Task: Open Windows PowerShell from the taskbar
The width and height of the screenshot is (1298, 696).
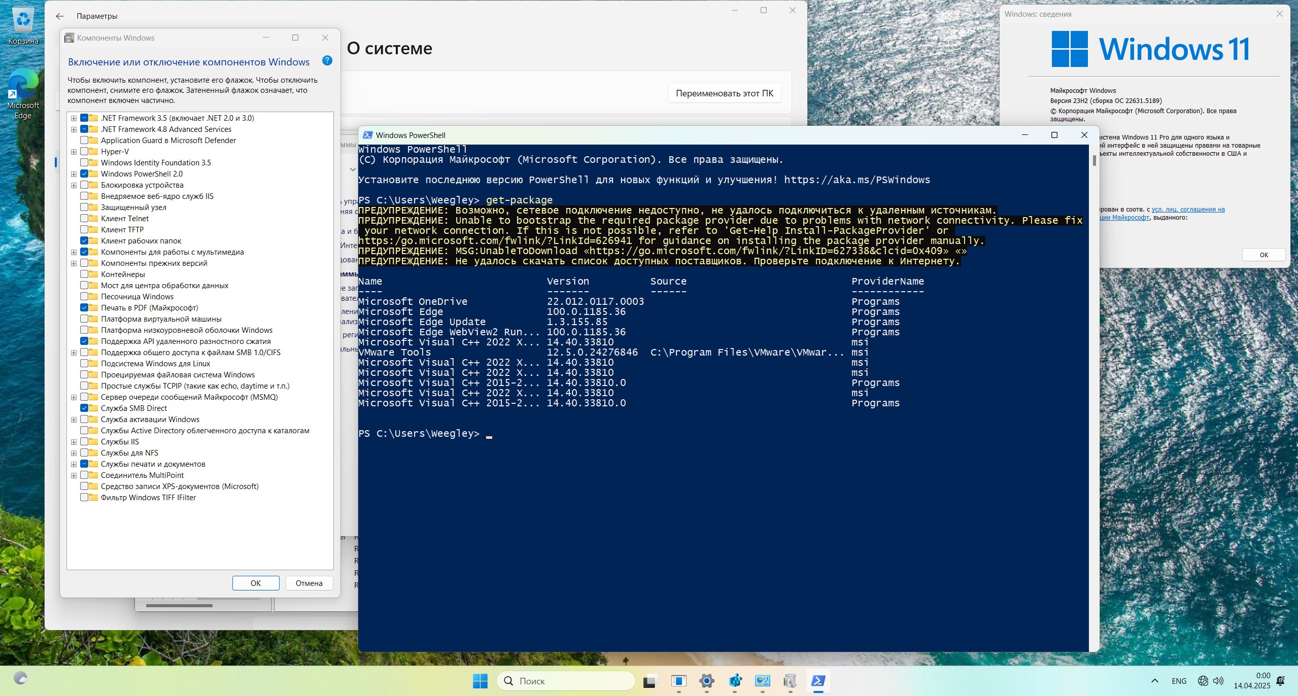Action: (818, 680)
